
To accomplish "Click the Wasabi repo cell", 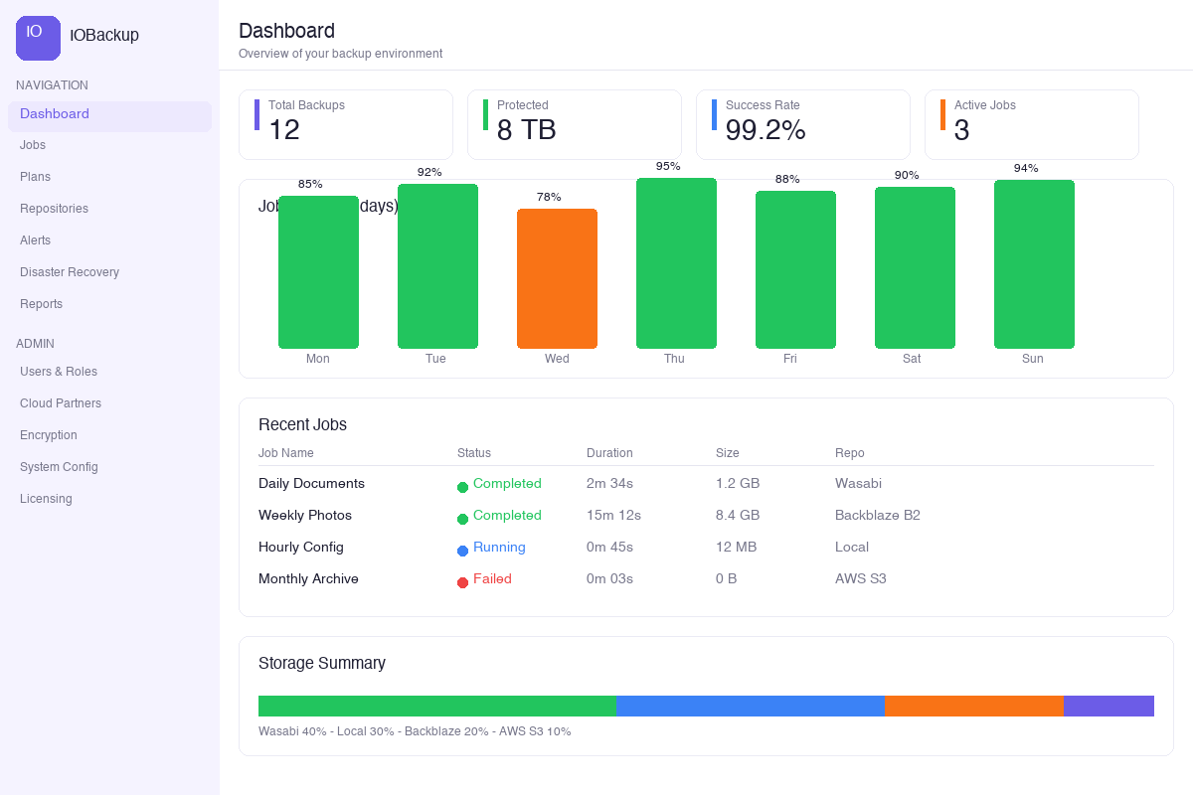I will tap(858, 484).
